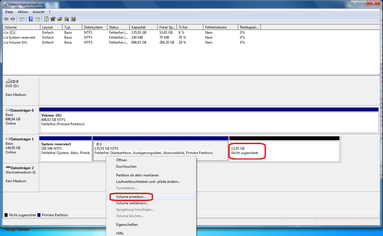Click the open folder toolbar icon
The width and height of the screenshot is (383, 236).
[x=60, y=19]
